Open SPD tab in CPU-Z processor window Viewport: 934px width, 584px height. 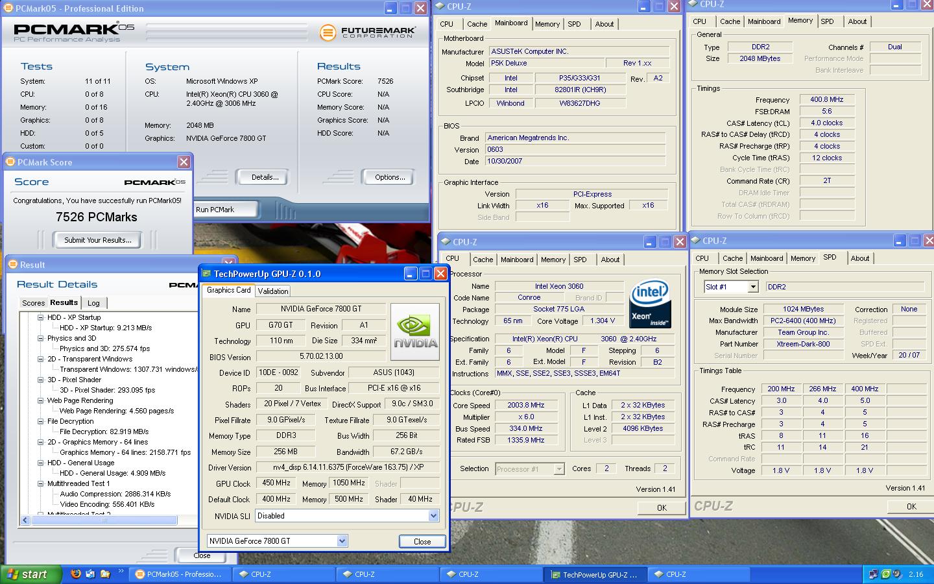click(x=580, y=260)
